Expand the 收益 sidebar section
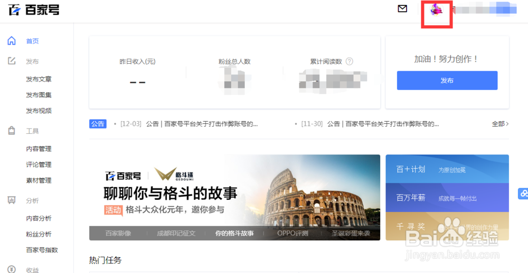Screen dimensions: 528x273 click(x=32, y=270)
